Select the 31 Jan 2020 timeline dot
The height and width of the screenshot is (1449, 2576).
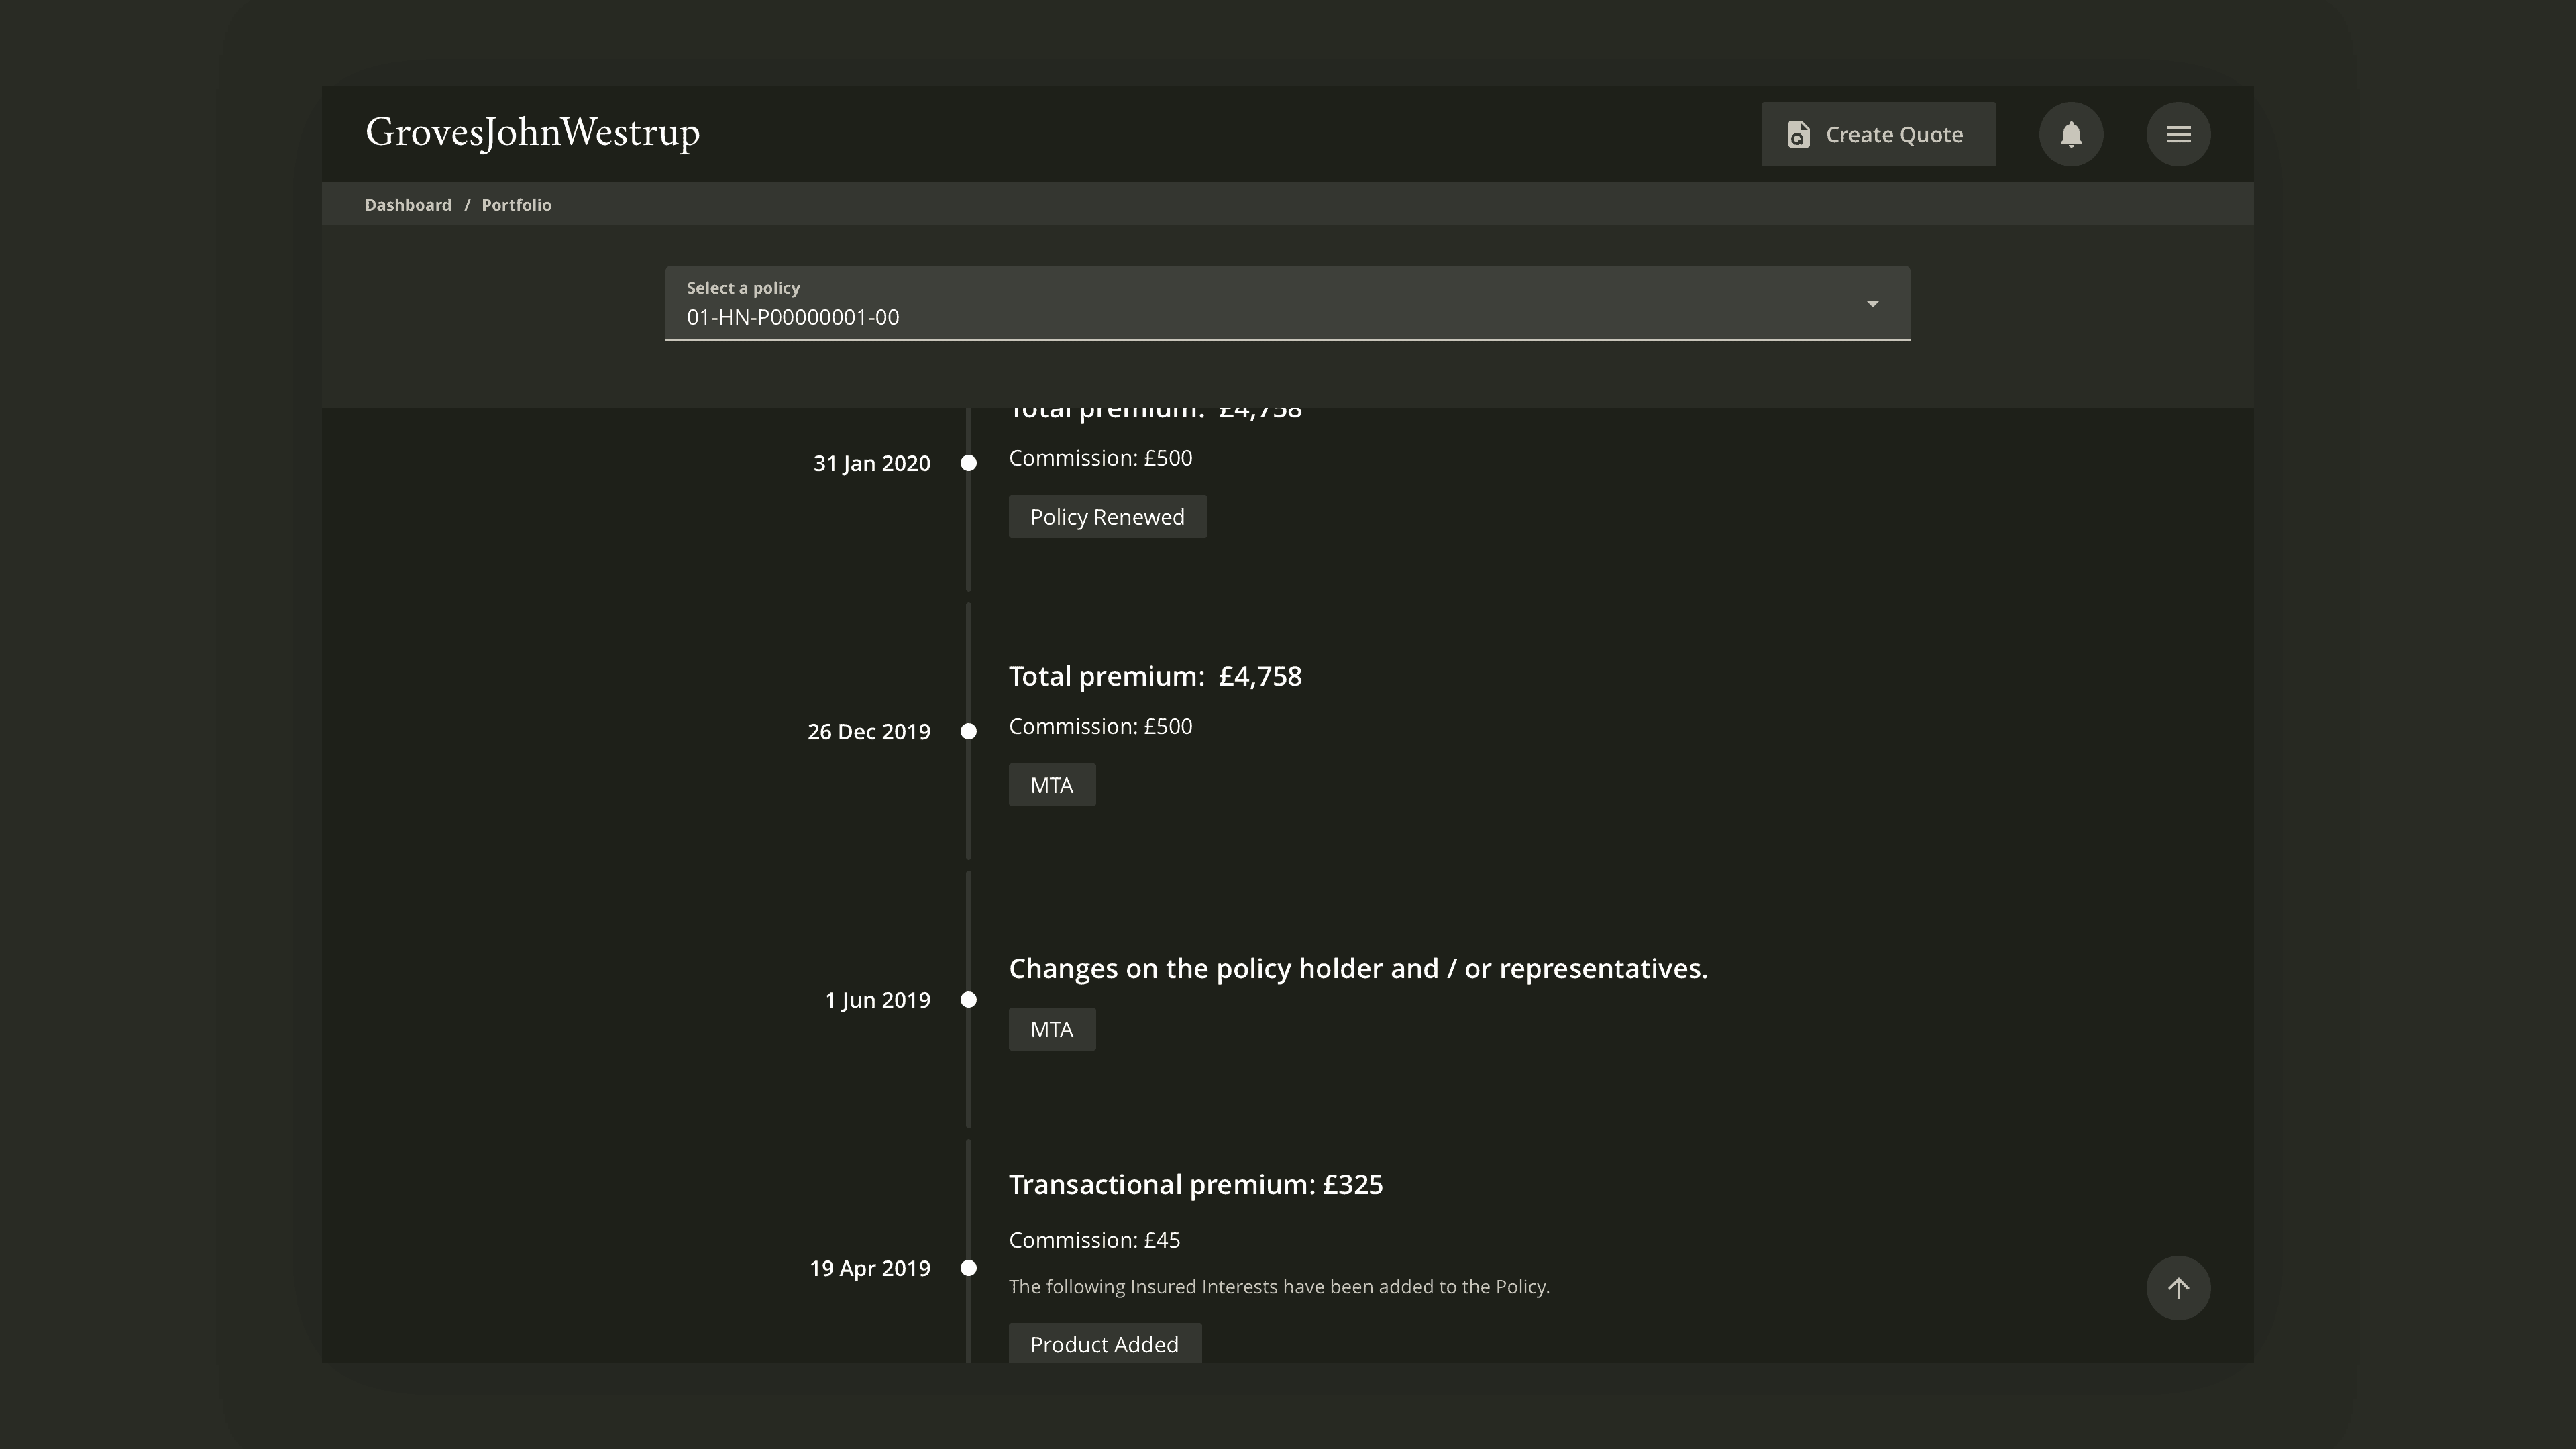968,463
